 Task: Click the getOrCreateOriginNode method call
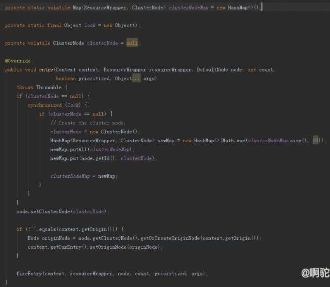point(170,238)
